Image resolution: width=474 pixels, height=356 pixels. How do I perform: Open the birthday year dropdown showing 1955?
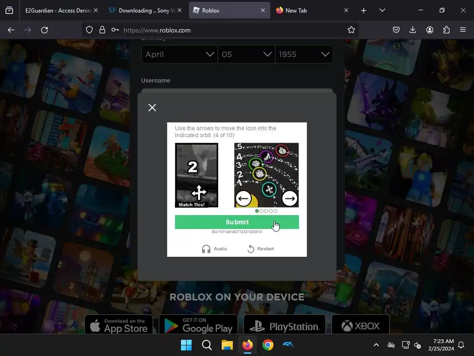tap(304, 54)
